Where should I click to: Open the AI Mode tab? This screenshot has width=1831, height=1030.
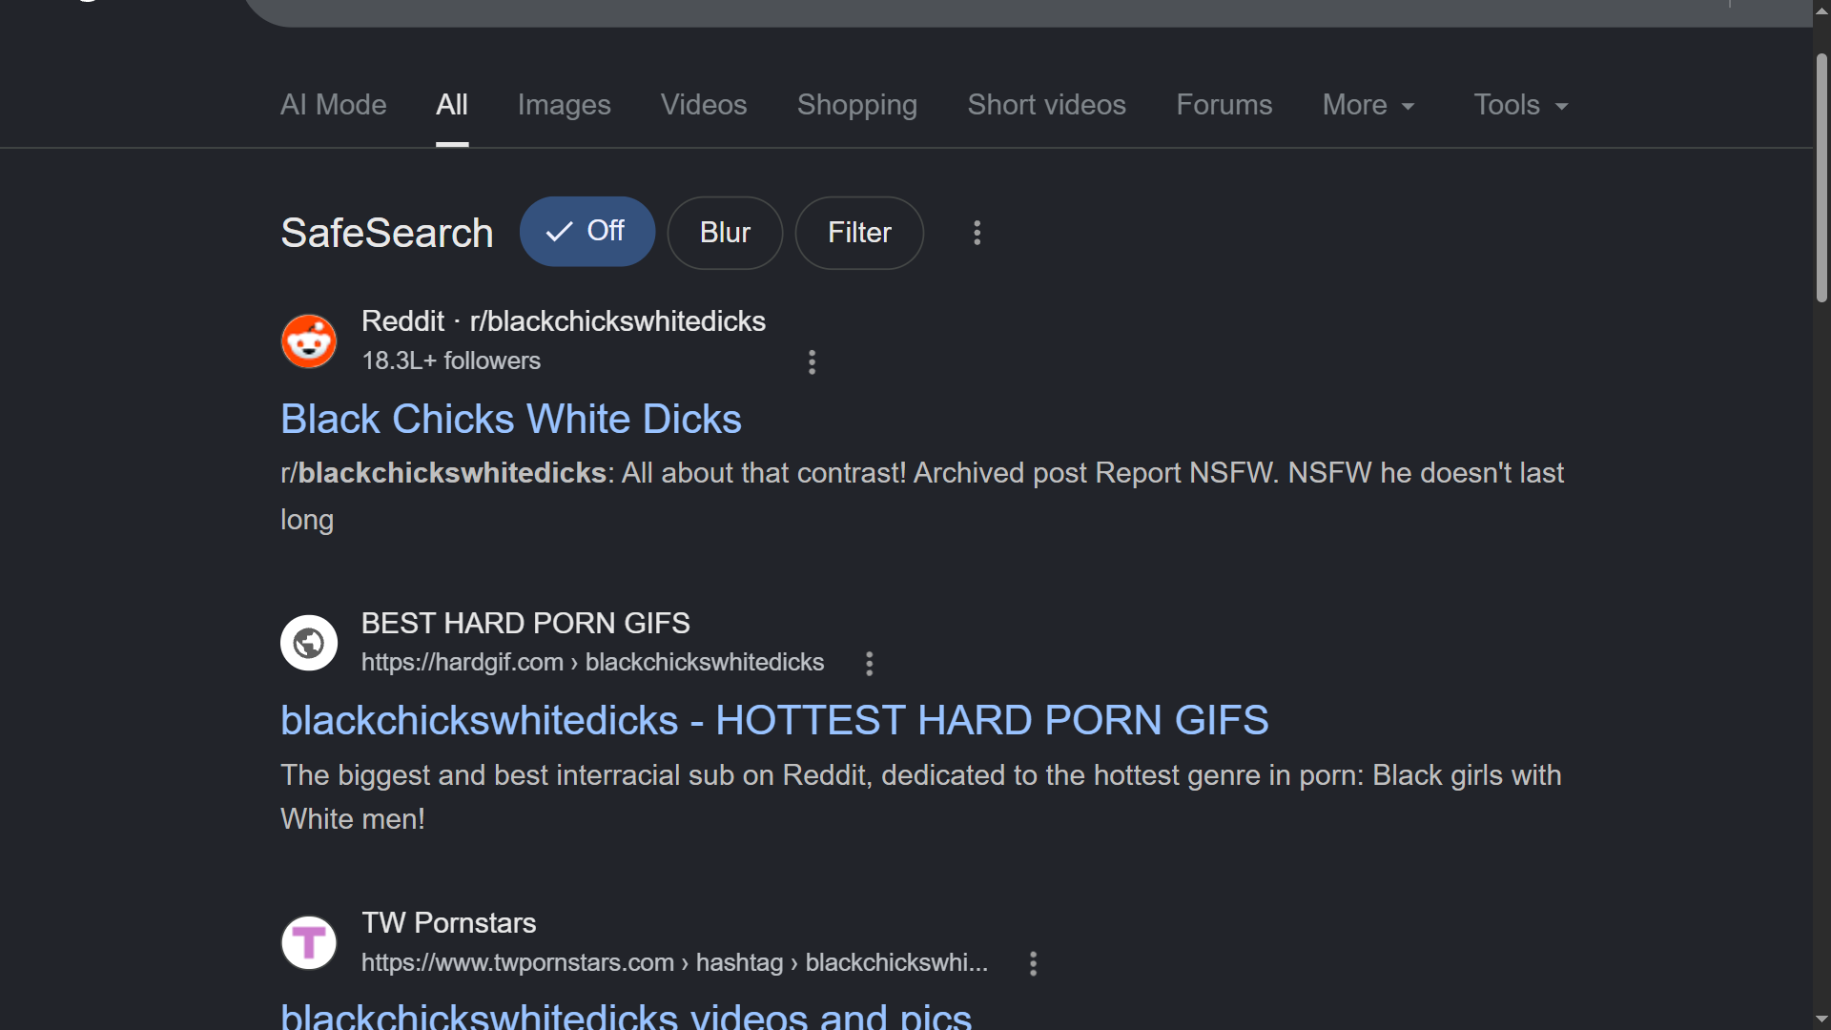point(333,105)
